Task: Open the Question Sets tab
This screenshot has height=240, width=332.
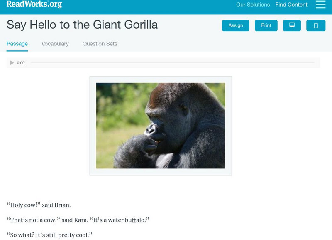Action: point(100,43)
